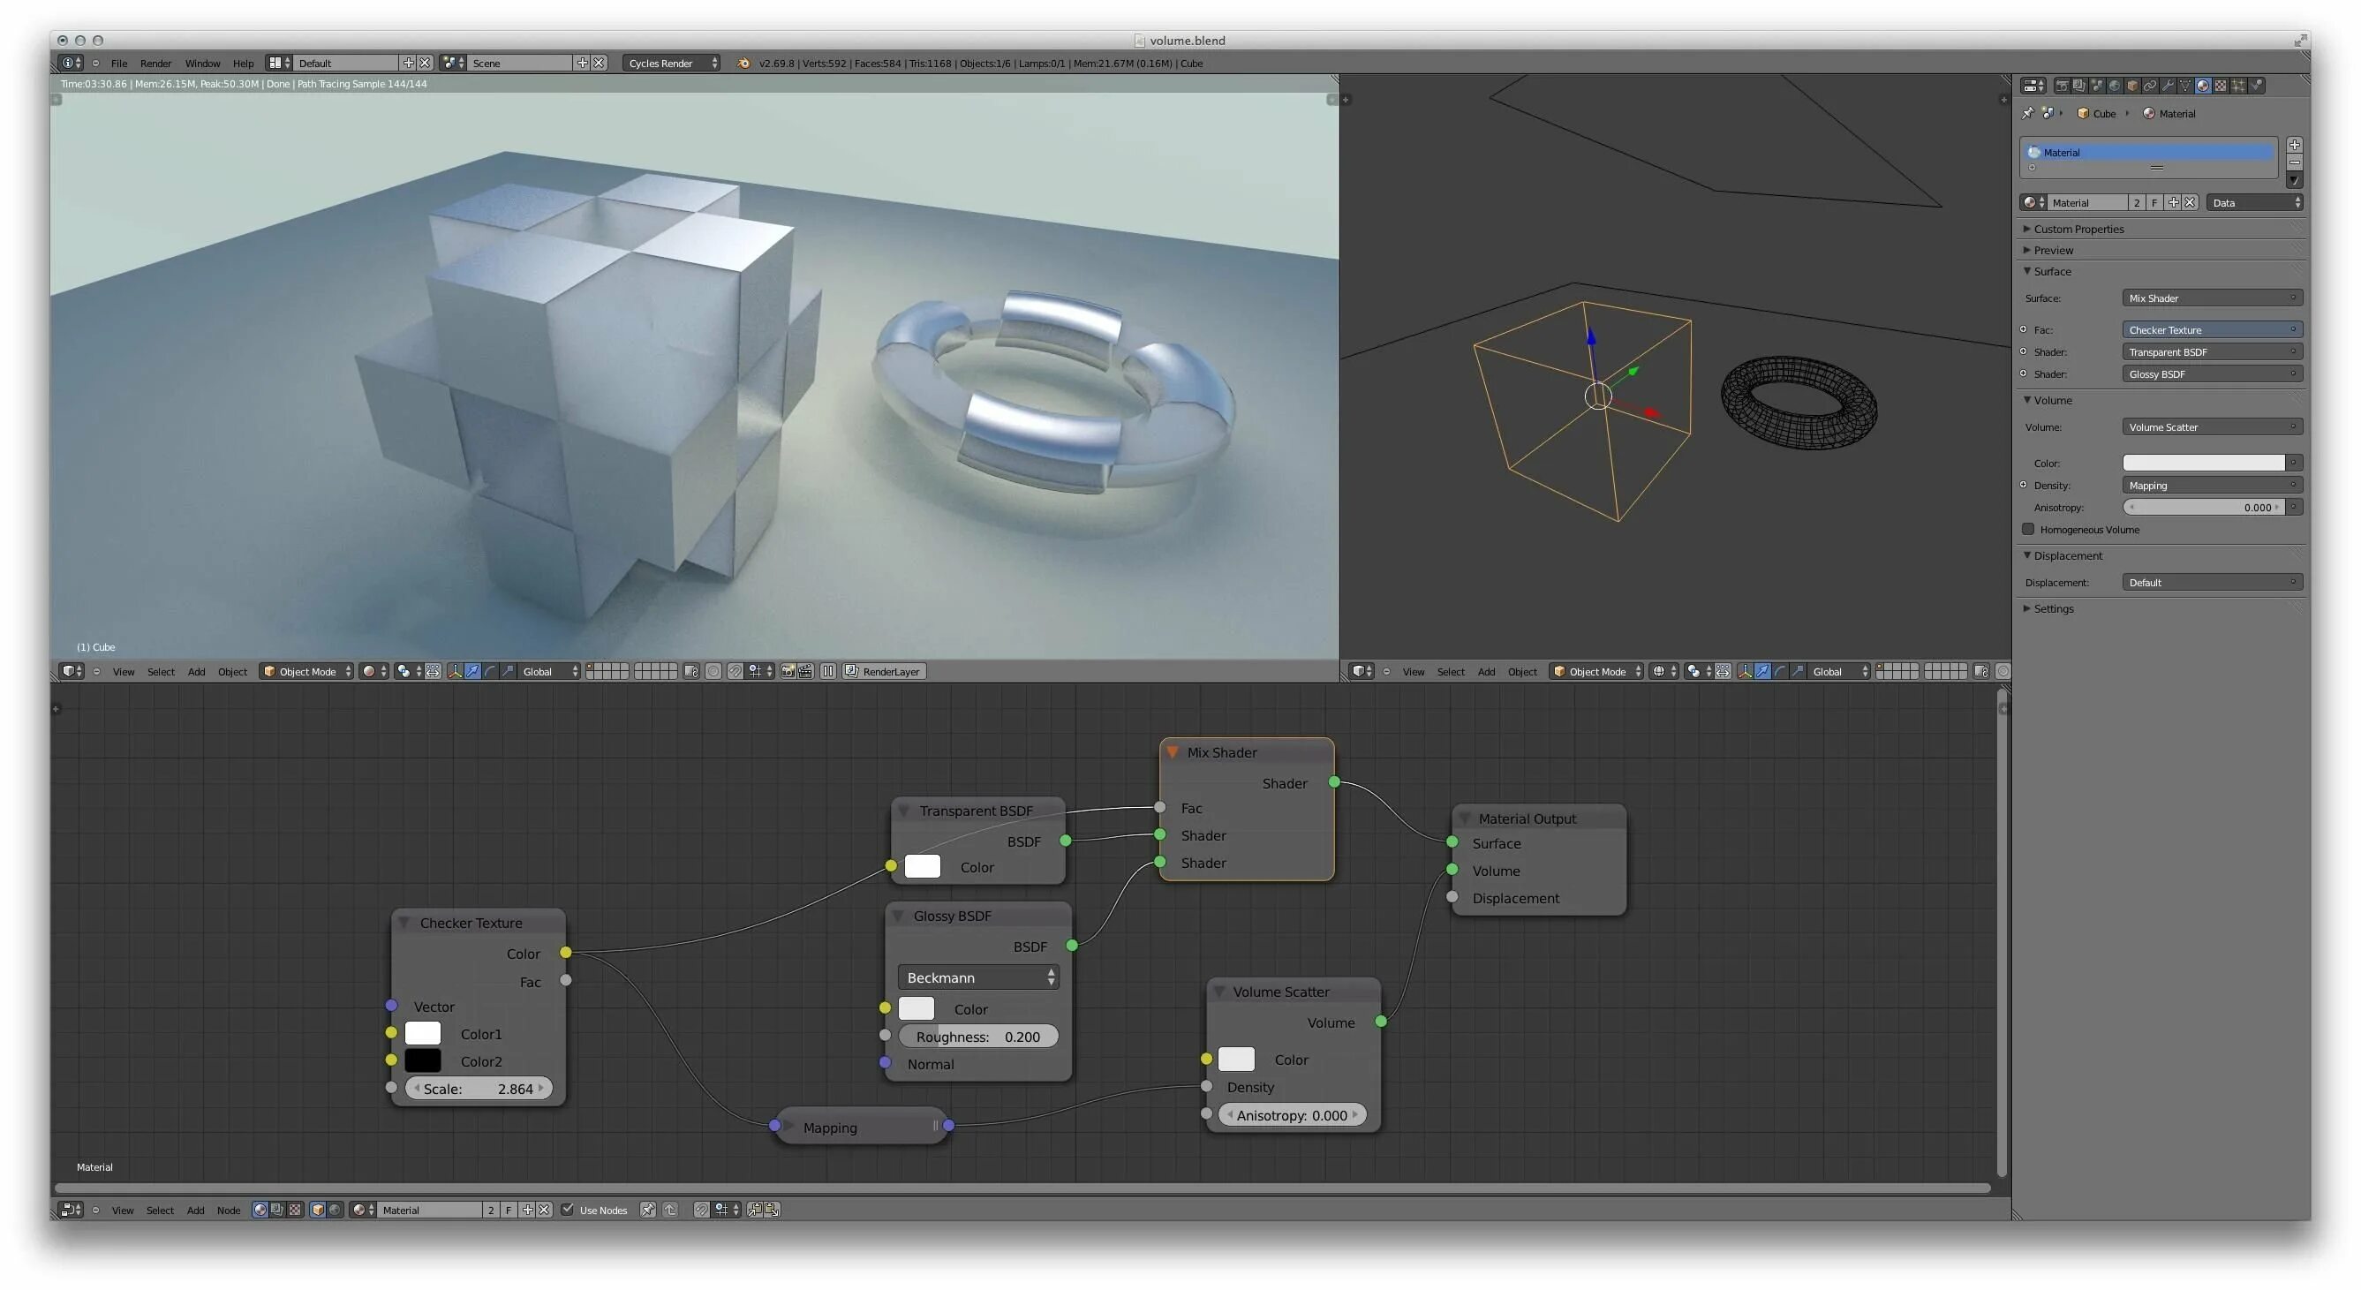Viewport: 2361px width, 1290px height.
Task: Toggle the fake user F button in the properties panel
Action: (2154, 202)
